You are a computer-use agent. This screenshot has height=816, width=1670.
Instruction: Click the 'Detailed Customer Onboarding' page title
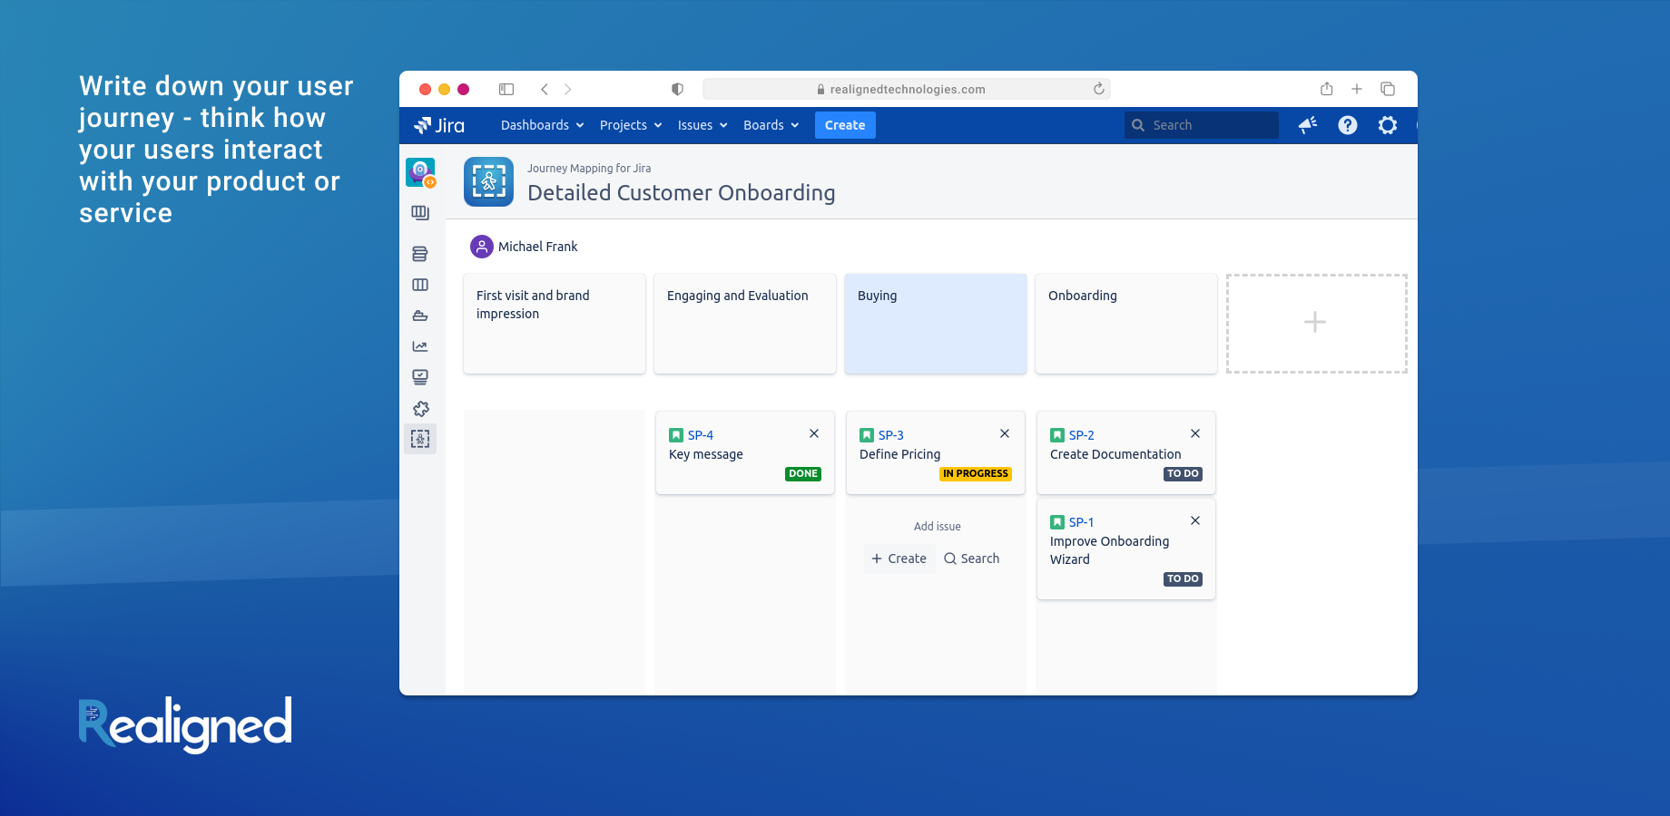(x=682, y=193)
